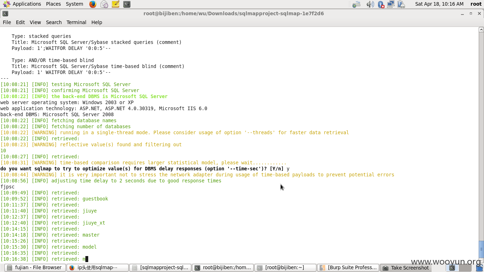Click the 'master' retrieved database text
Image resolution: width=484 pixels, height=272 pixels.
91,235
